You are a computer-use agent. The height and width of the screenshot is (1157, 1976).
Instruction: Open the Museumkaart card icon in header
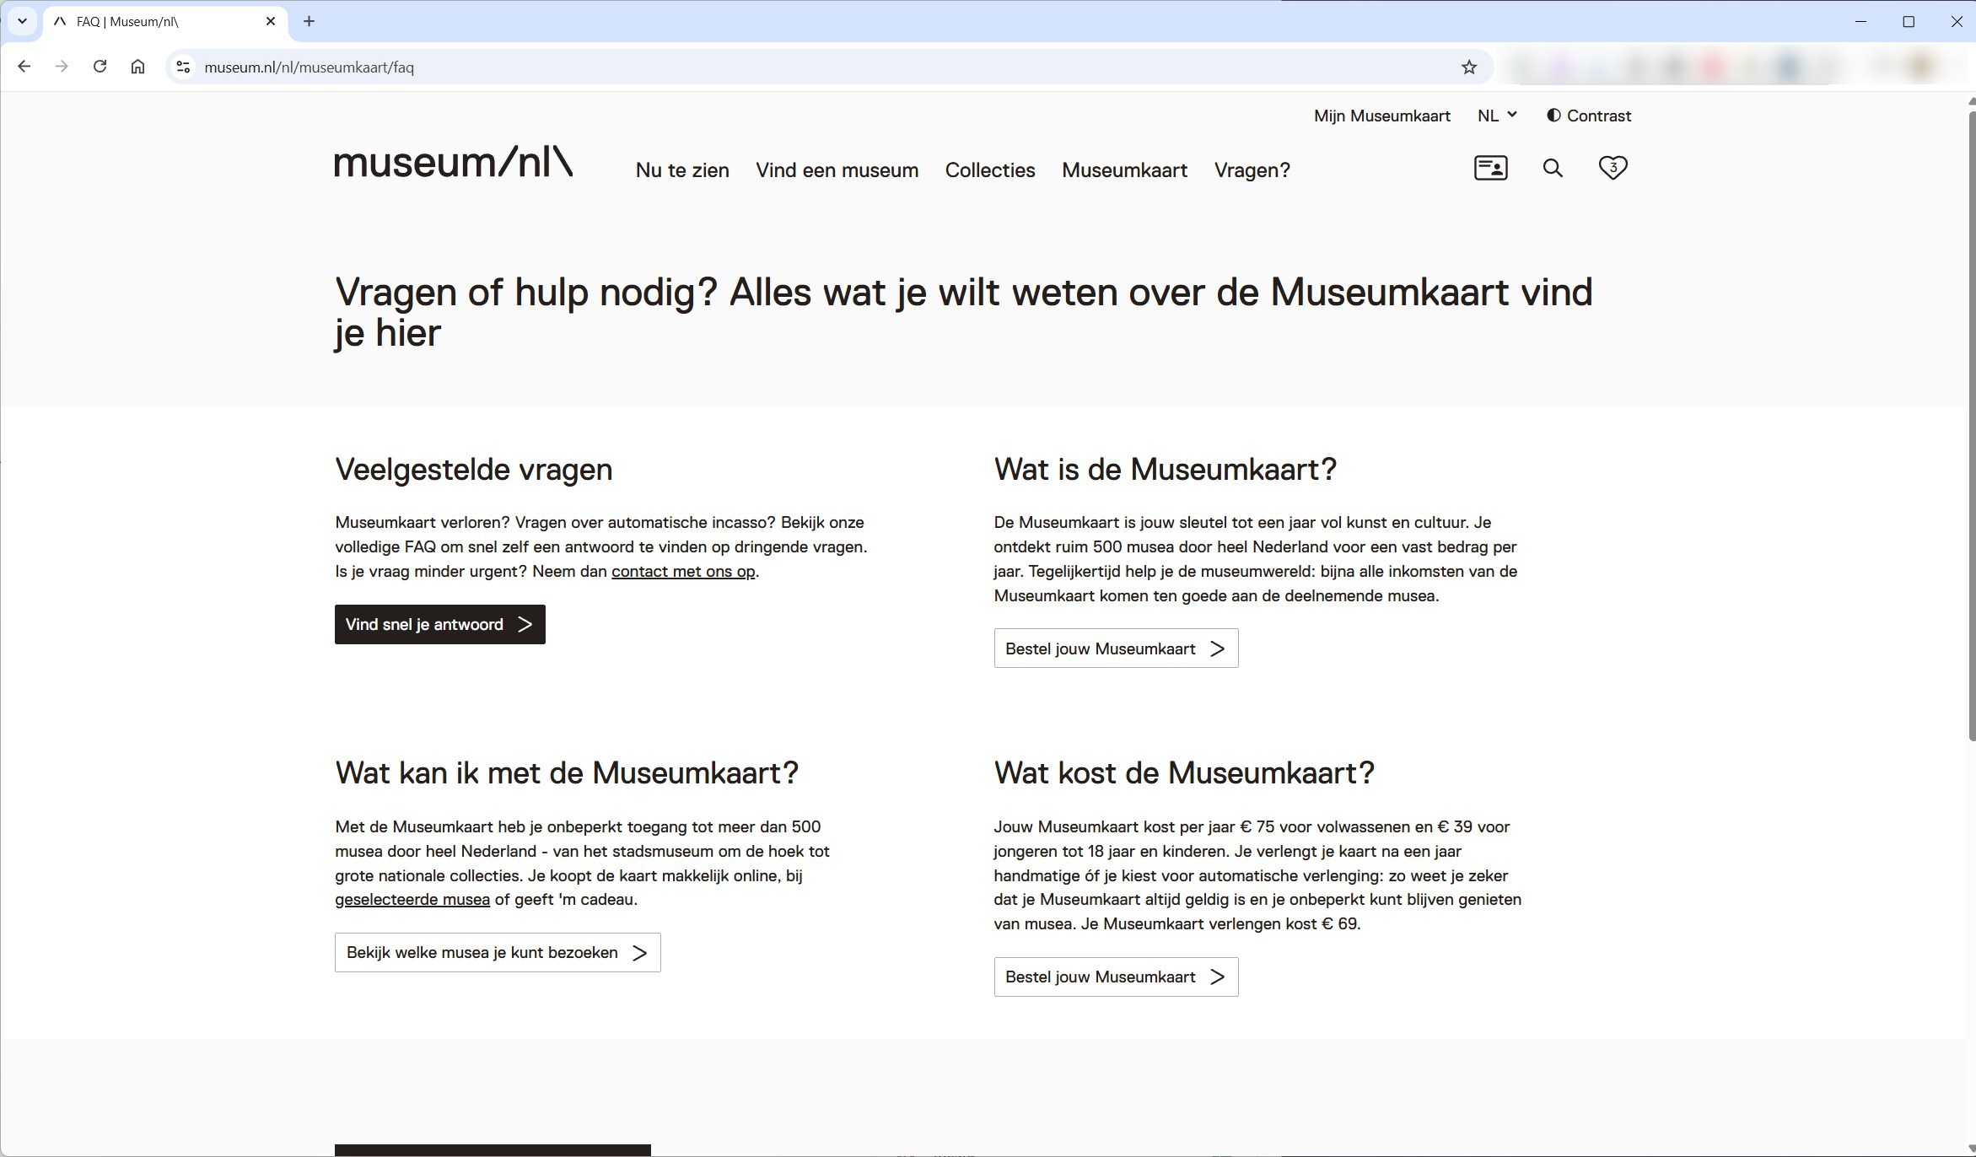[1490, 168]
